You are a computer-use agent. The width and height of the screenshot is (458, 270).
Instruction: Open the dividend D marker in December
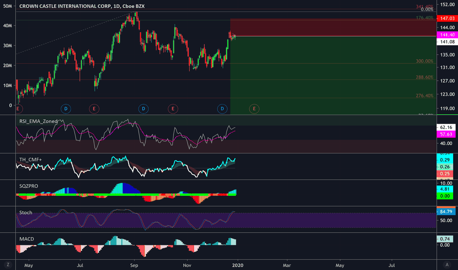pyautogui.click(x=222, y=109)
